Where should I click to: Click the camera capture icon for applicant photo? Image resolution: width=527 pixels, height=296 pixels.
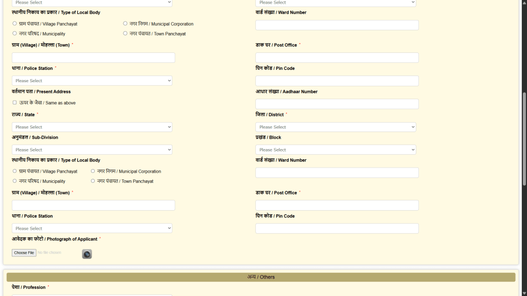[86, 254]
